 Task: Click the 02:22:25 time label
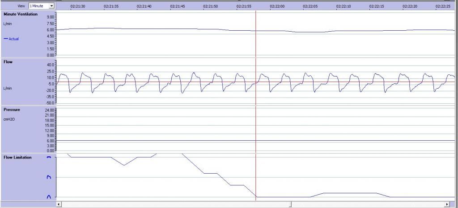443,6
